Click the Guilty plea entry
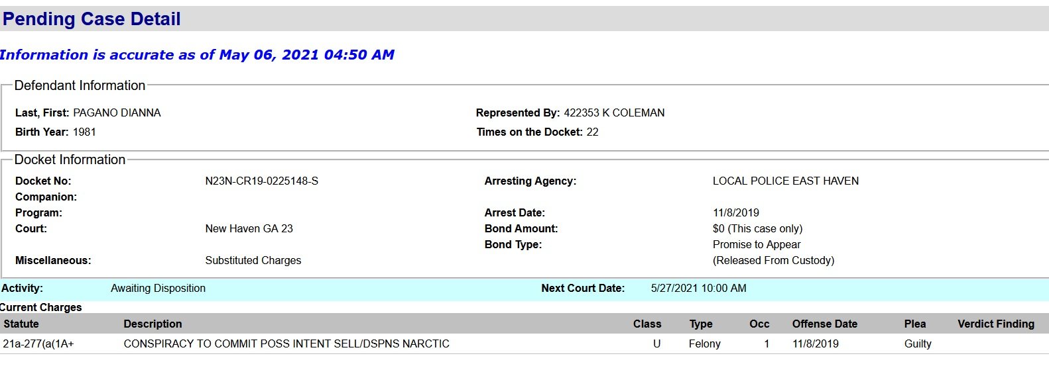Image resolution: width=1049 pixels, height=366 pixels. tap(918, 343)
